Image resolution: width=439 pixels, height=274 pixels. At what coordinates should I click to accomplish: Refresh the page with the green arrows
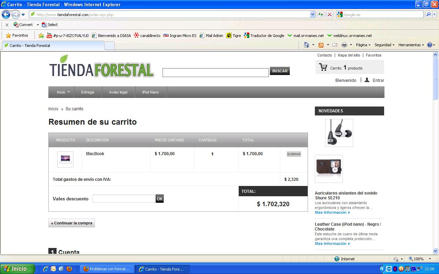[x=321, y=15]
